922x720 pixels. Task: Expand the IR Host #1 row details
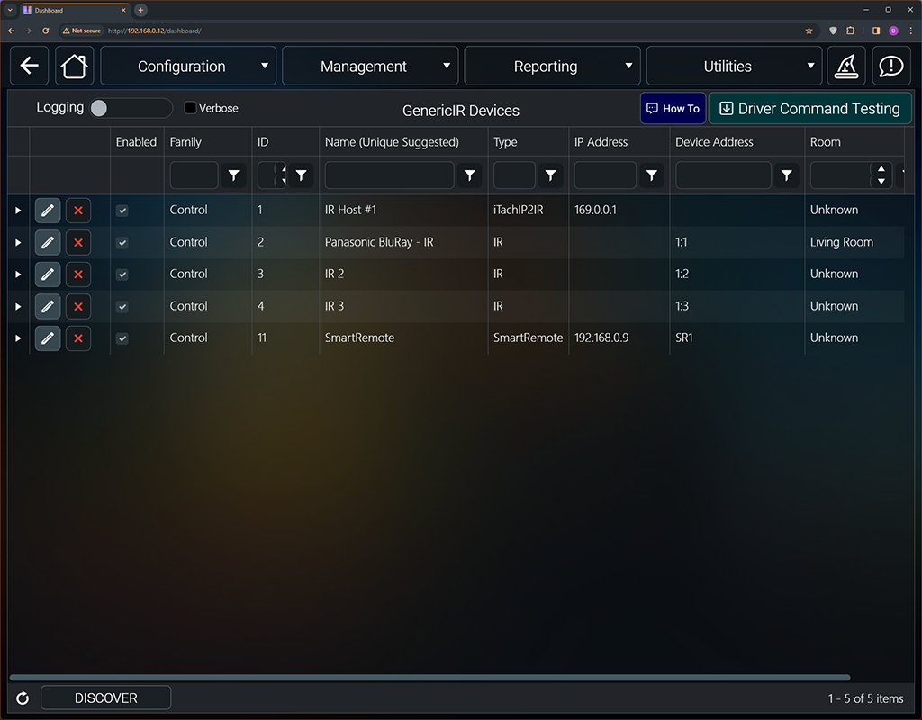click(18, 211)
